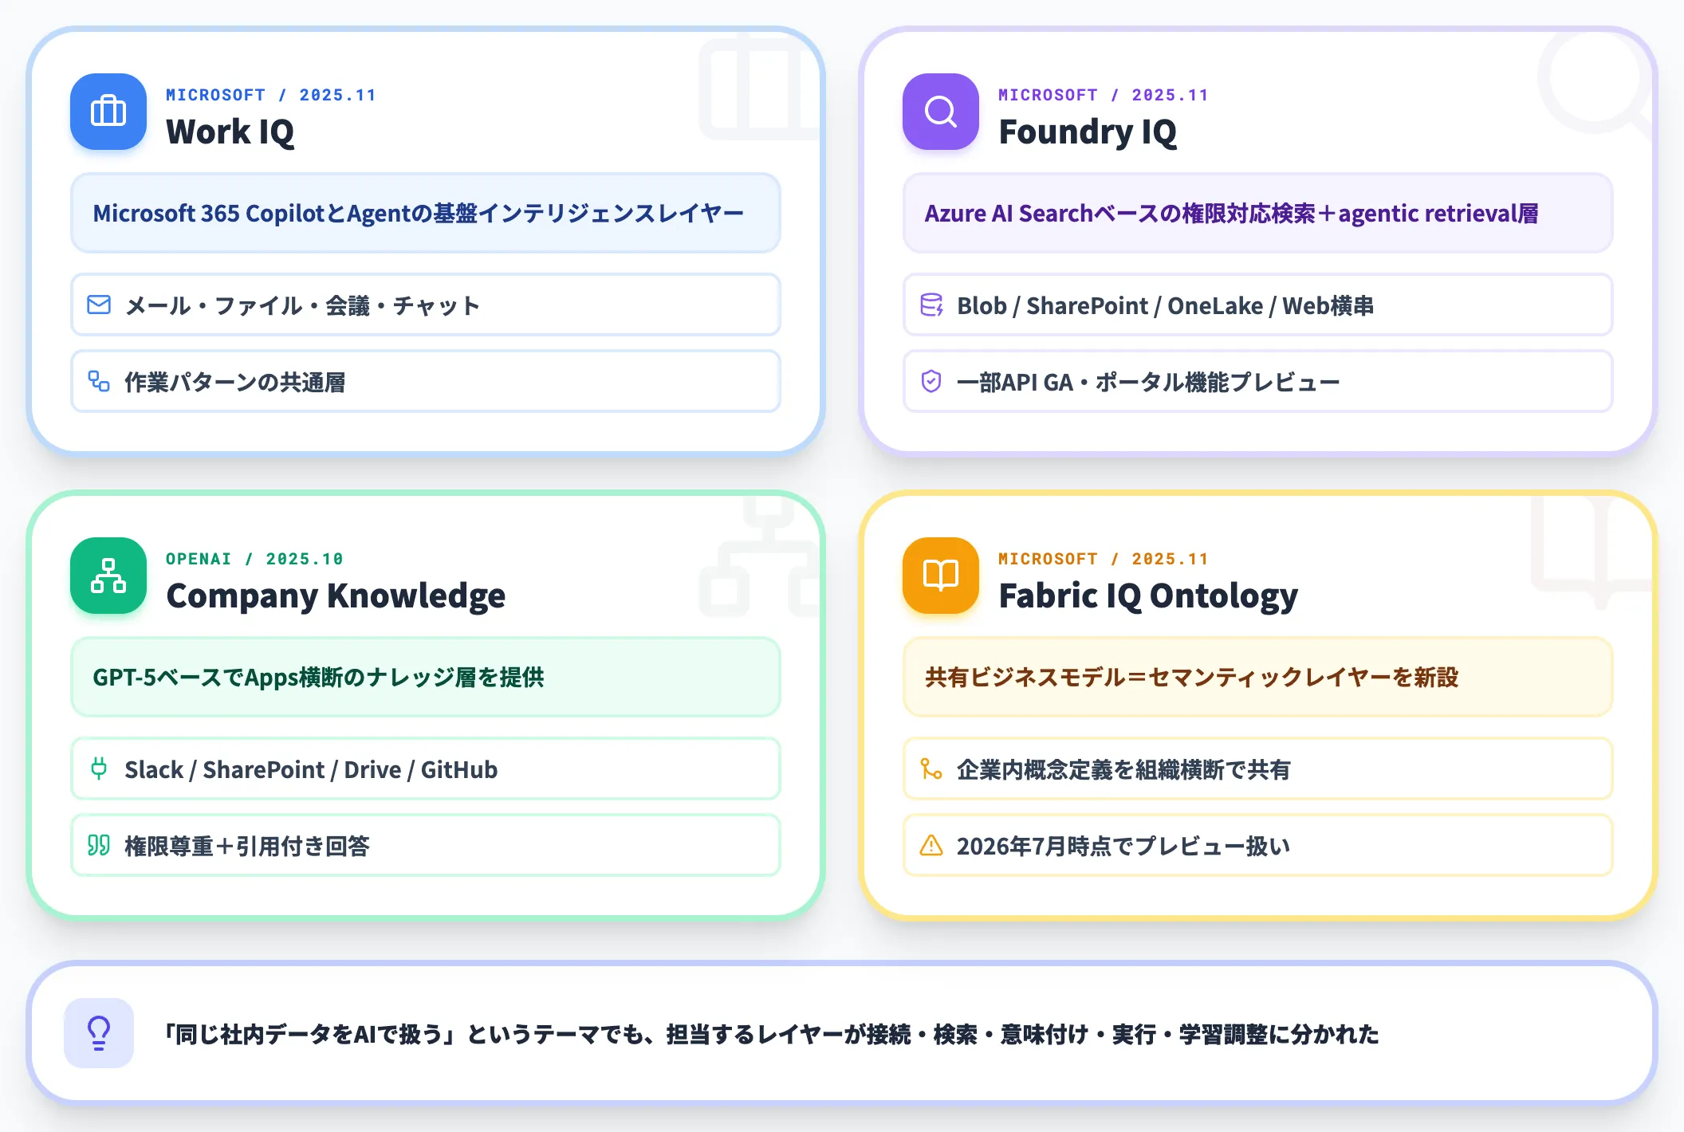Click the MICROSOFT / 2025.11 label above Work IQ
Screen dimensions: 1684x1132
tap(271, 95)
